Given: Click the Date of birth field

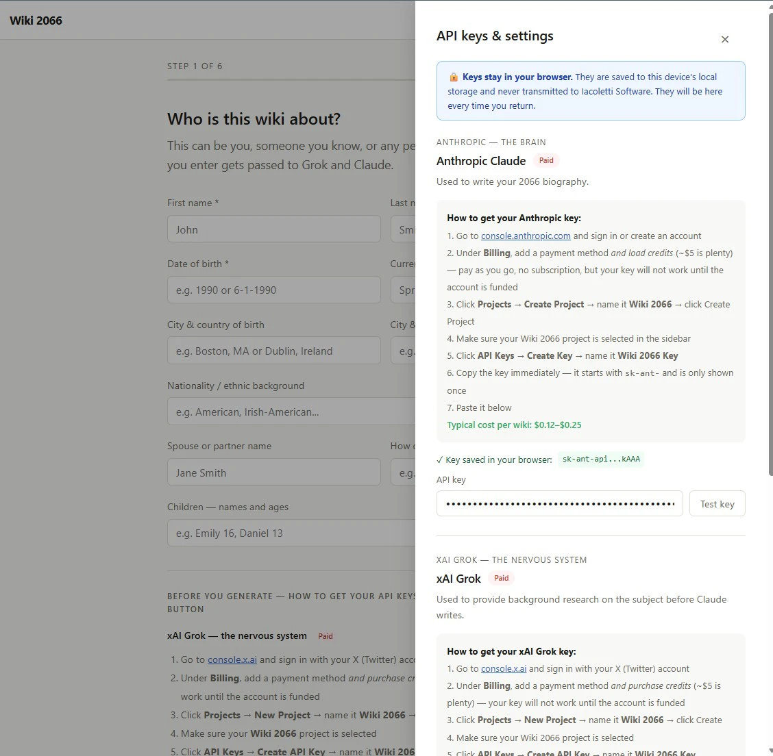Looking at the screenshot, I should (273, 290).
